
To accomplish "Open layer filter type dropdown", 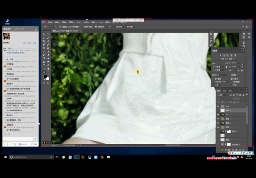I will click(222, 95).
